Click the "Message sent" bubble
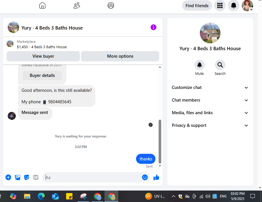Screen dimensions: 262x202 point(35,113)
